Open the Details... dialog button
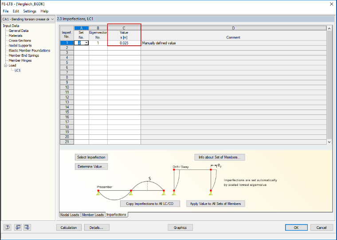The width and height of the screenshot is (337, 240). click(97, 228)
